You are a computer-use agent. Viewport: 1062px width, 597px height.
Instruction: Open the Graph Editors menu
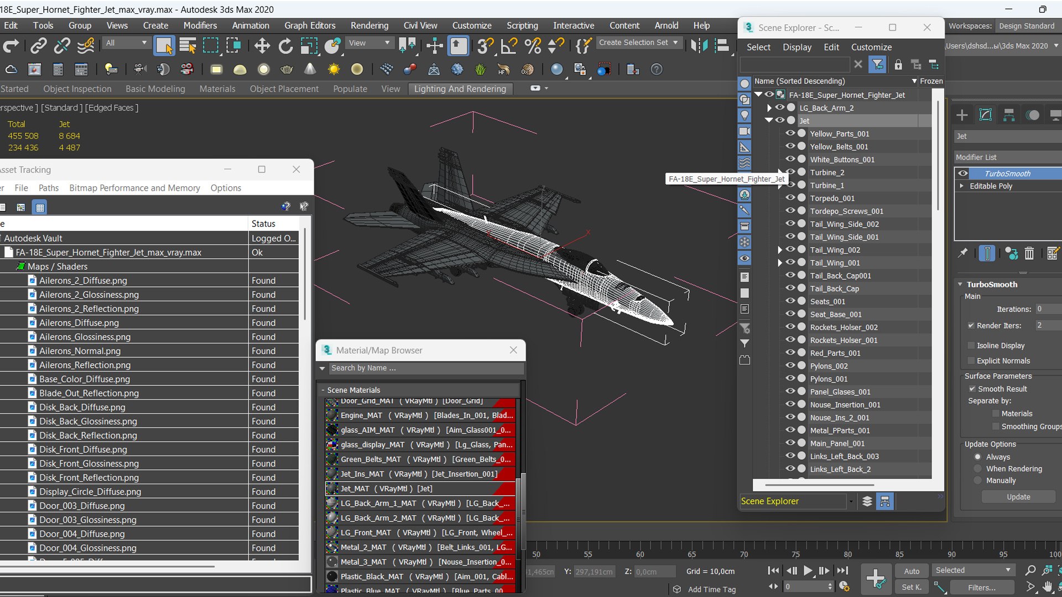(310, 25)
